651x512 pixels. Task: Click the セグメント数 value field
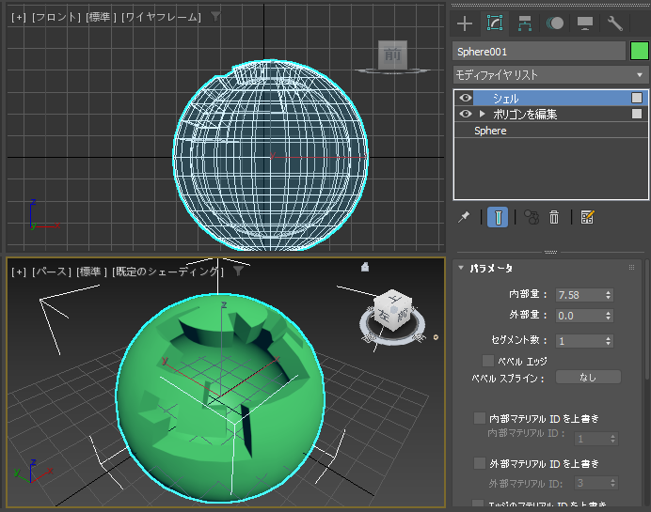580,341
